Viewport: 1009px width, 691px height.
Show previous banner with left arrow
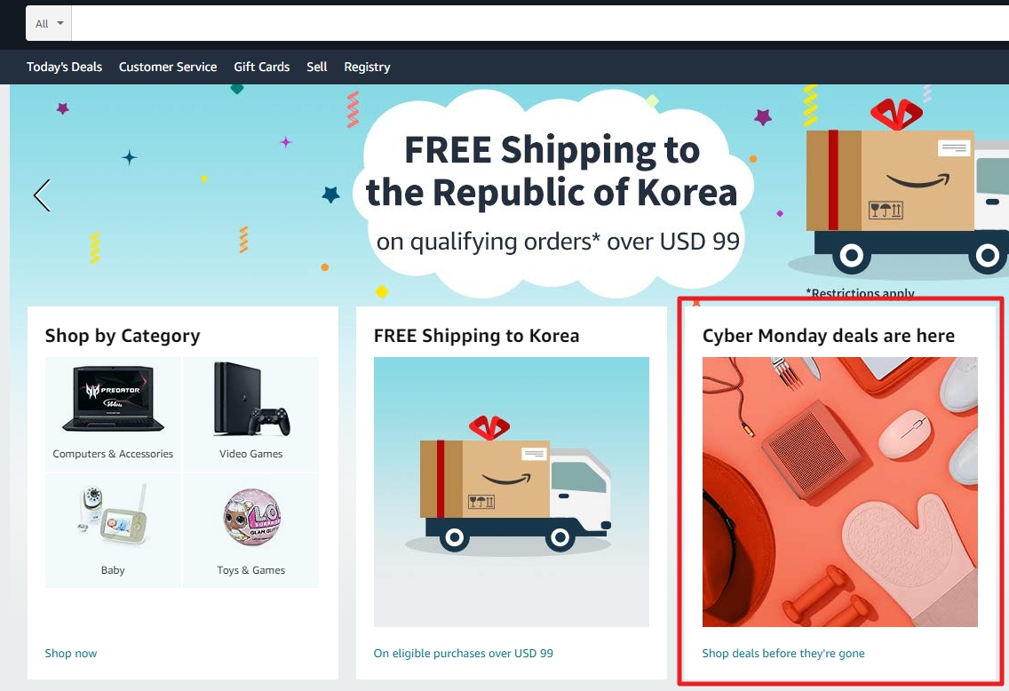point(42,195)
